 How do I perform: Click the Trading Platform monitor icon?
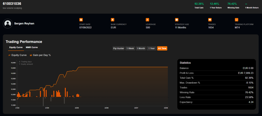236,20
